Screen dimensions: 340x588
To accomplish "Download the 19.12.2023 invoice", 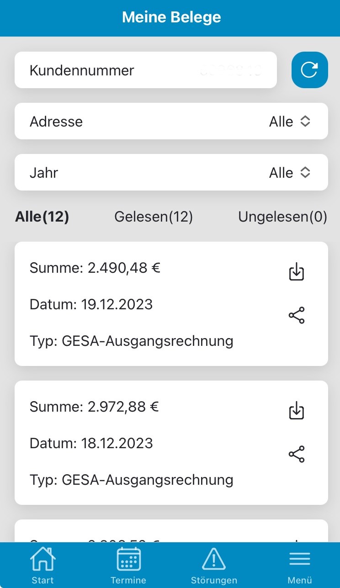I will pos(297,271).
